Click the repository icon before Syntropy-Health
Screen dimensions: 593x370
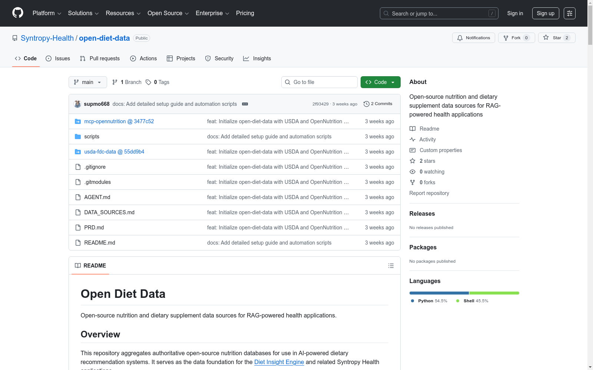(15, 38)
